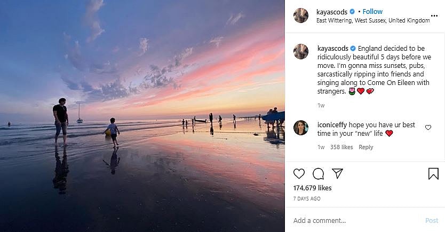Like iconiceffy's comment with small heart

(428, 127)
